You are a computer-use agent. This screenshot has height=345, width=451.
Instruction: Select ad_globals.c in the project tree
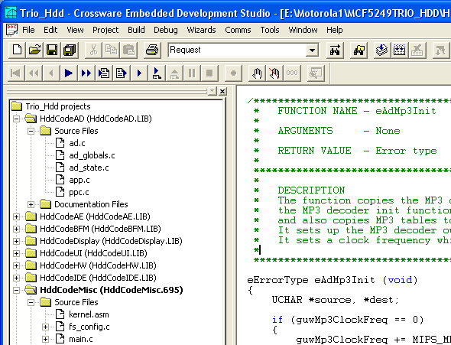92,155
